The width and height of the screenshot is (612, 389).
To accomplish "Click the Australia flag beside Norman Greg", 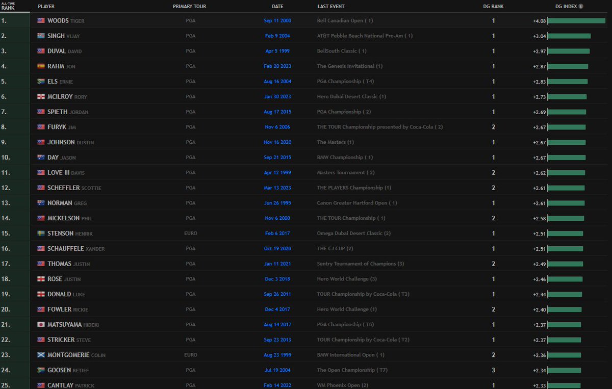I will [41, 203].
